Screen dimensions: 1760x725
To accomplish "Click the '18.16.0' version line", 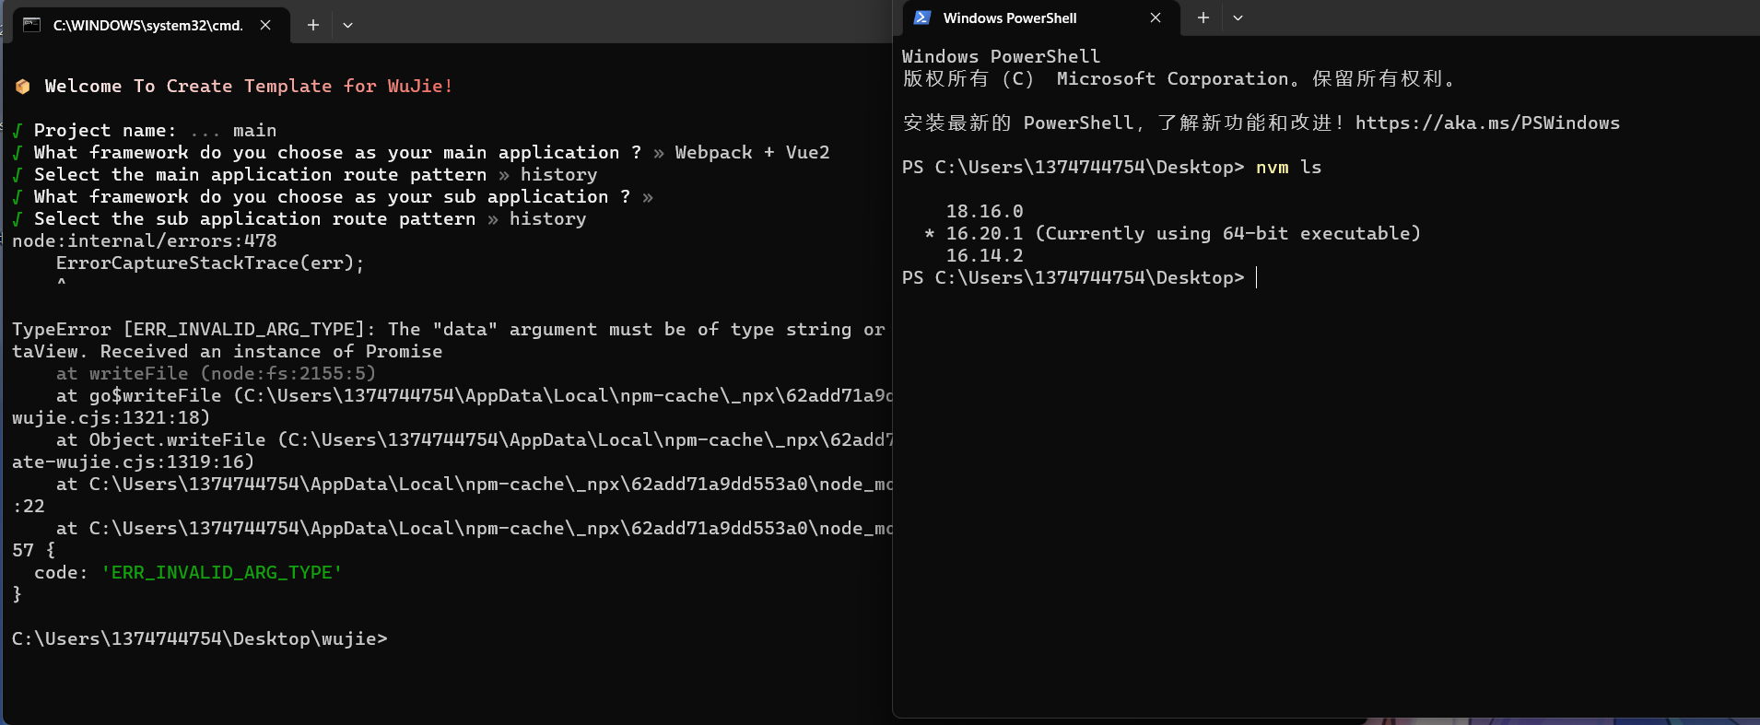I will tap(984, 211).
